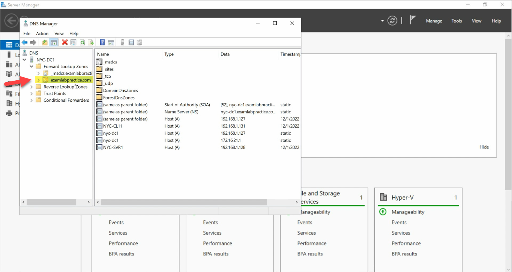Select Trust Points in the console tree

click(55, 93)
